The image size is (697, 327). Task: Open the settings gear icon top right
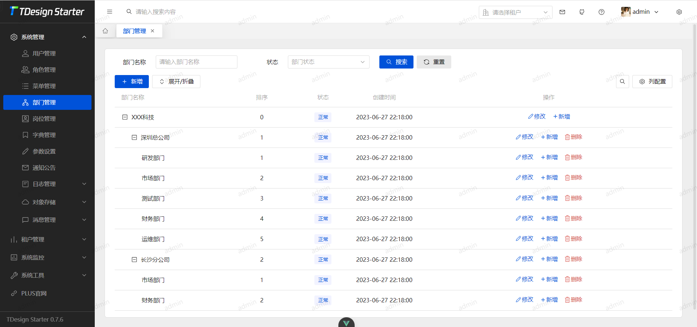[679, 12]
